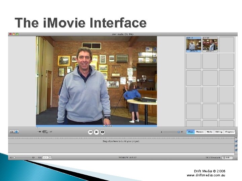Uncheck the middle audio track checkbox
242x181 pixels.
click(236, 145)
